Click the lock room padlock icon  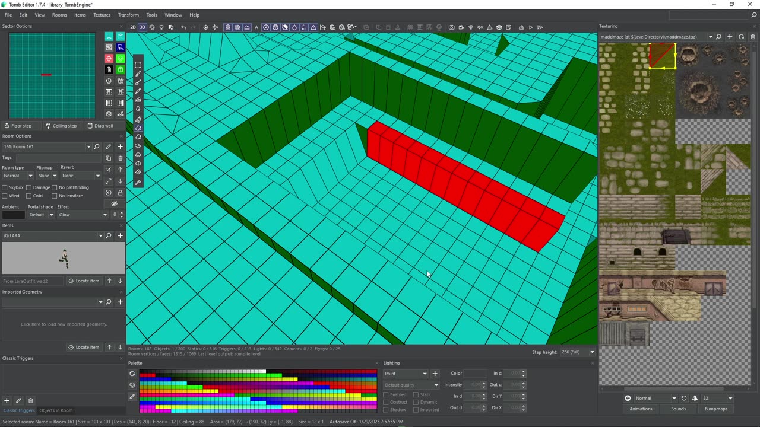120,193
